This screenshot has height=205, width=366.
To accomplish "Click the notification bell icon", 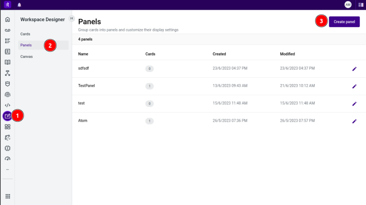I will tap(19, 5).
